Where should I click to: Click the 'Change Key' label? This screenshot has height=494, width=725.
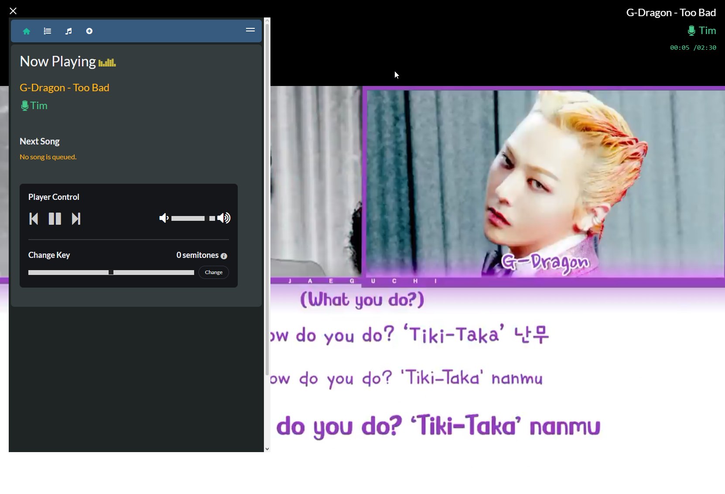[x=49, y=255]
